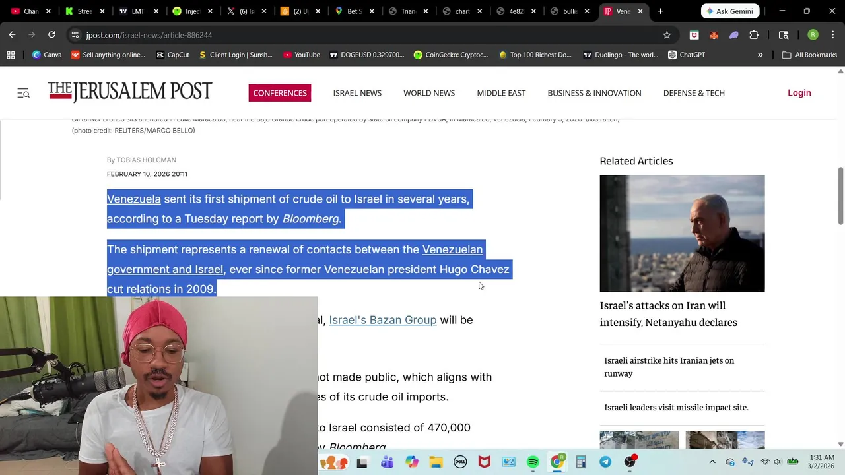Screen dimensions: 845x475
Task: Open the Venezuelan government and Israel link
Action: tap(294, 259)
